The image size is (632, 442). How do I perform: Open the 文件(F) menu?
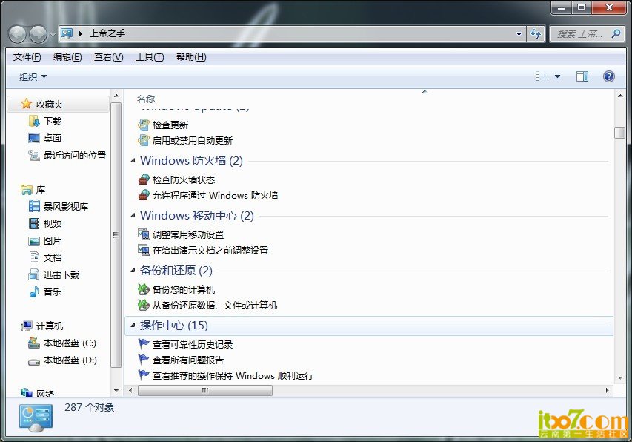[x=27, y=57]
